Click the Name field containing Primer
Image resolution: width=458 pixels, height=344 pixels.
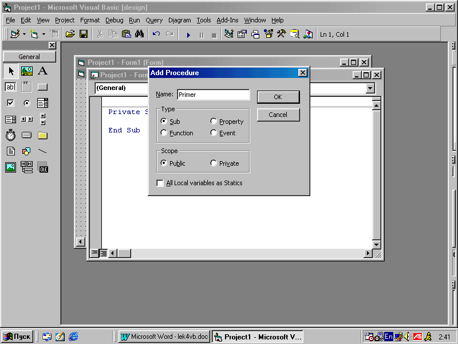[213, 95]
